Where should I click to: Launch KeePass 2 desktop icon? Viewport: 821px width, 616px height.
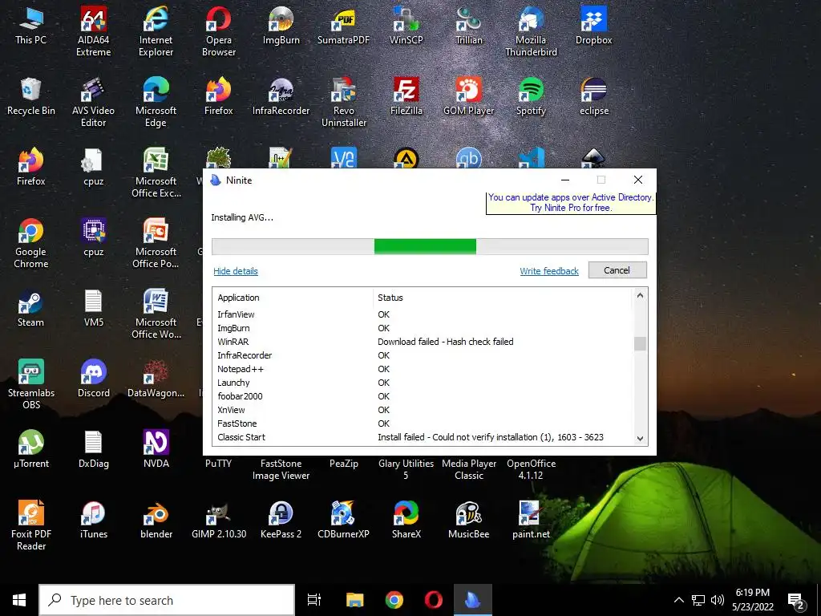pyautogui.click(x=281, y=520)
